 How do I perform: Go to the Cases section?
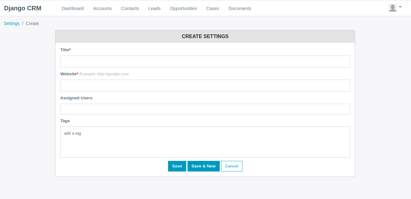point(213,8)
